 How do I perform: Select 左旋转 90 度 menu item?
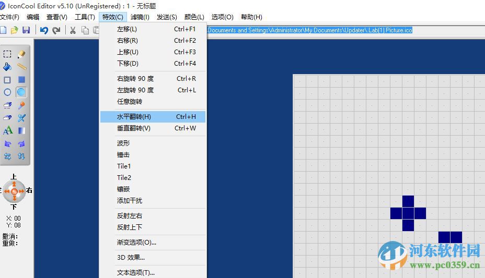coord(153,90)
